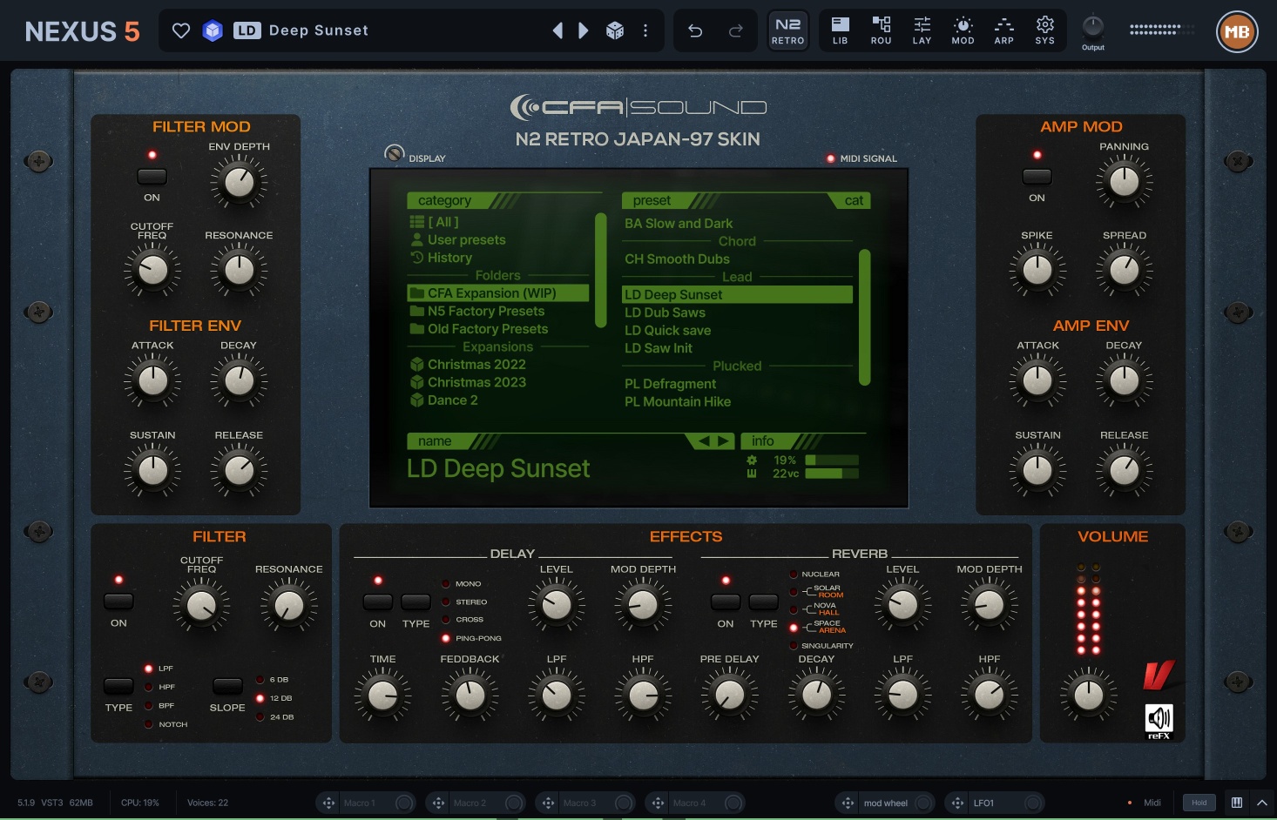Click the cat button in the preset header

pos(854,201)
